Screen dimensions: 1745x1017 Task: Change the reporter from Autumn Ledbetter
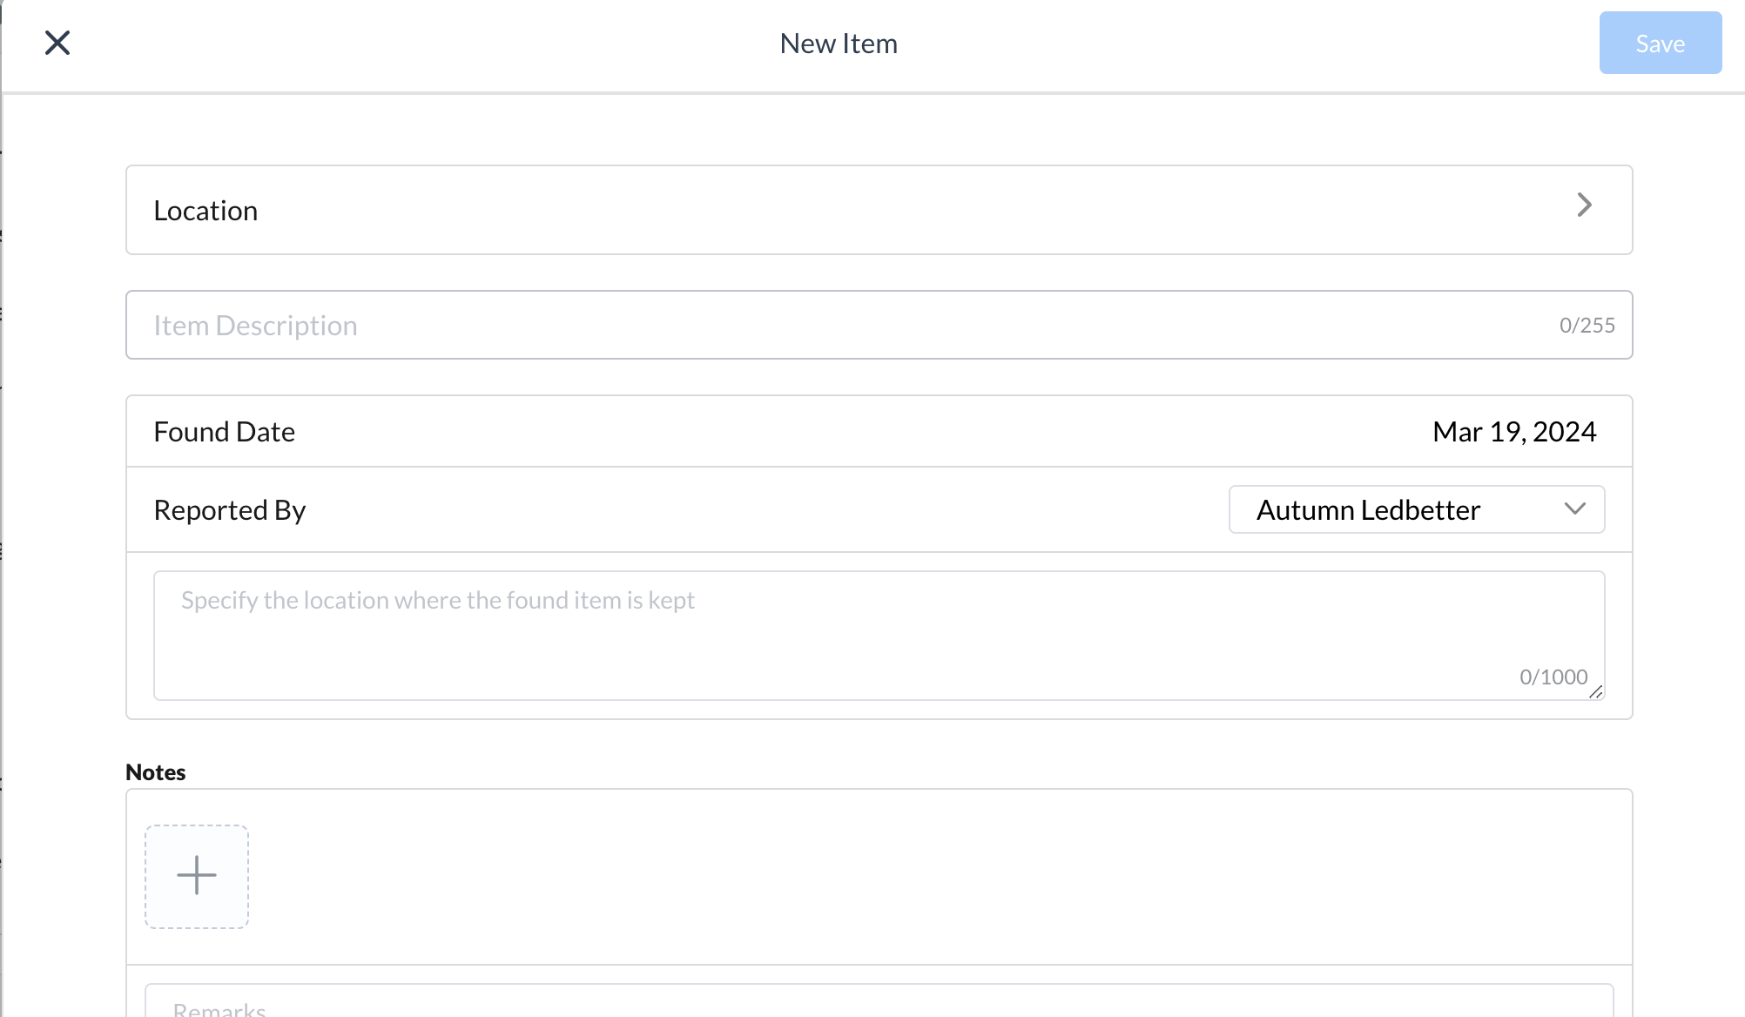[x=1415, y=509]
